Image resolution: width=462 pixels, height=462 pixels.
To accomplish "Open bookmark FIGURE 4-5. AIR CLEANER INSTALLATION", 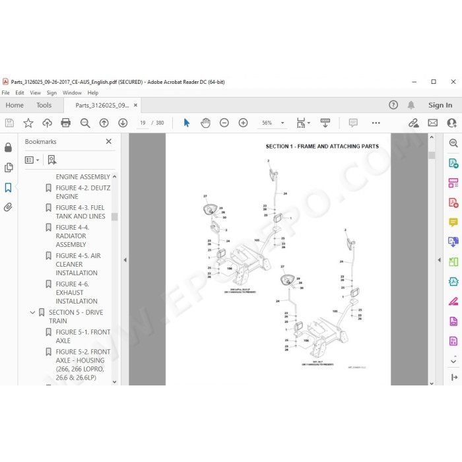I will pyautogui.click(x=78, y=264).
